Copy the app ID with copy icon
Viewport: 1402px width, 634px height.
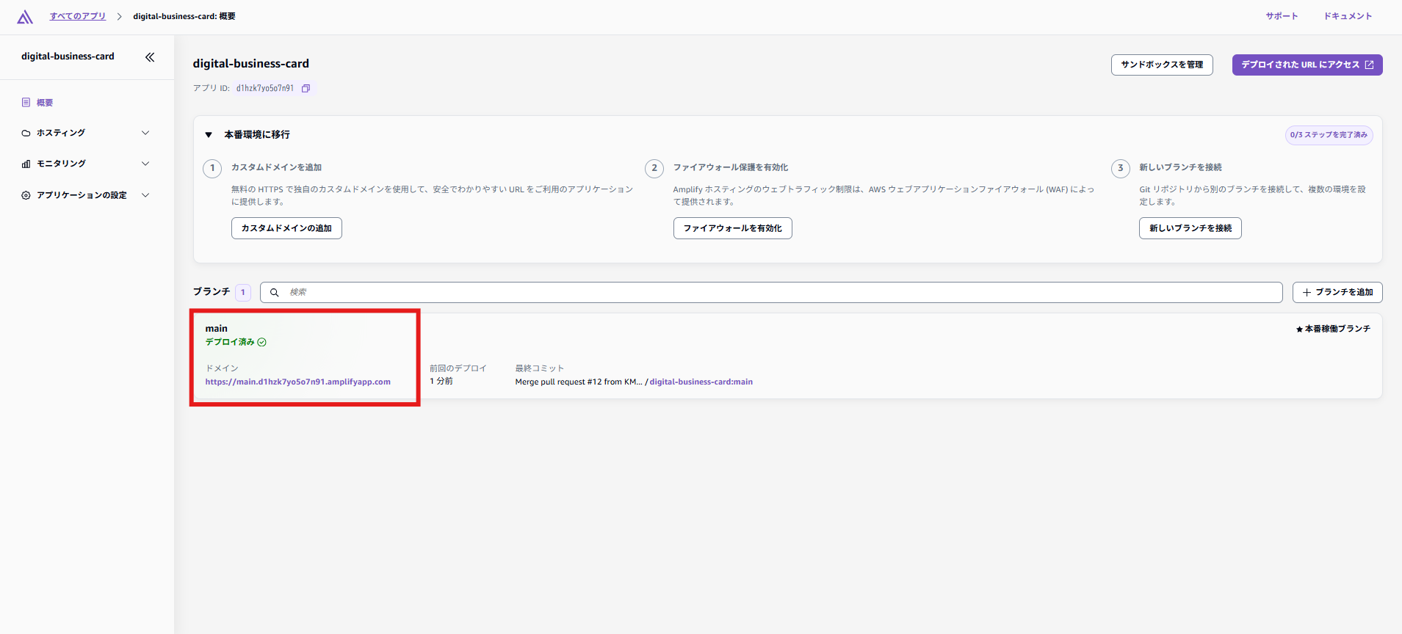tap(306, 88)
